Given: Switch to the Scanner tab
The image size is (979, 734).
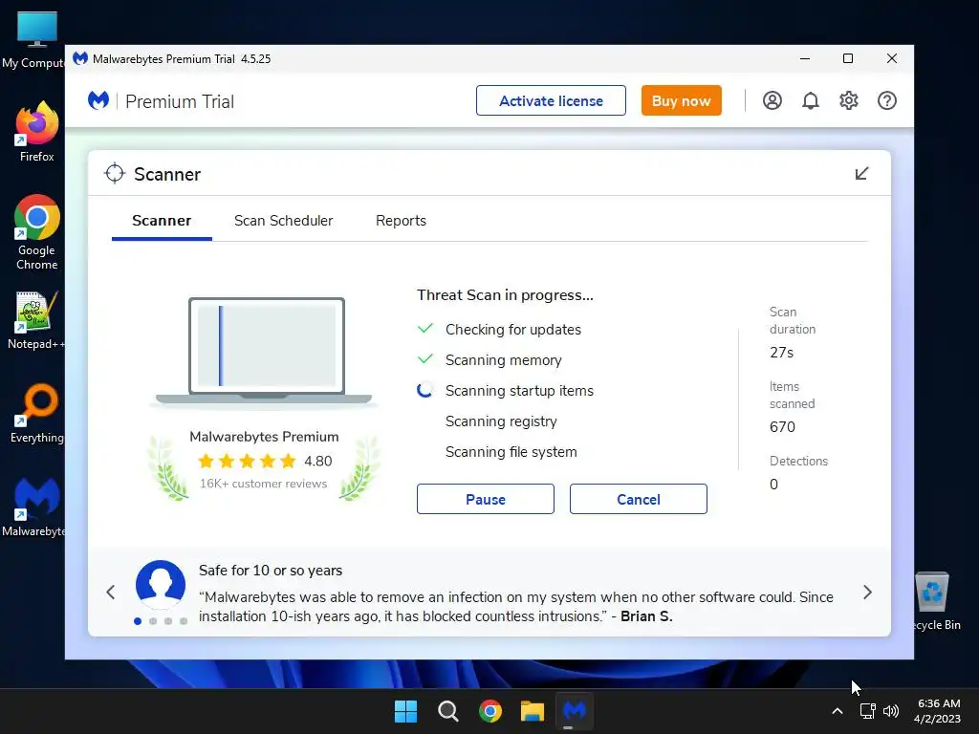Looking at the screenshot, I should 162,221.
